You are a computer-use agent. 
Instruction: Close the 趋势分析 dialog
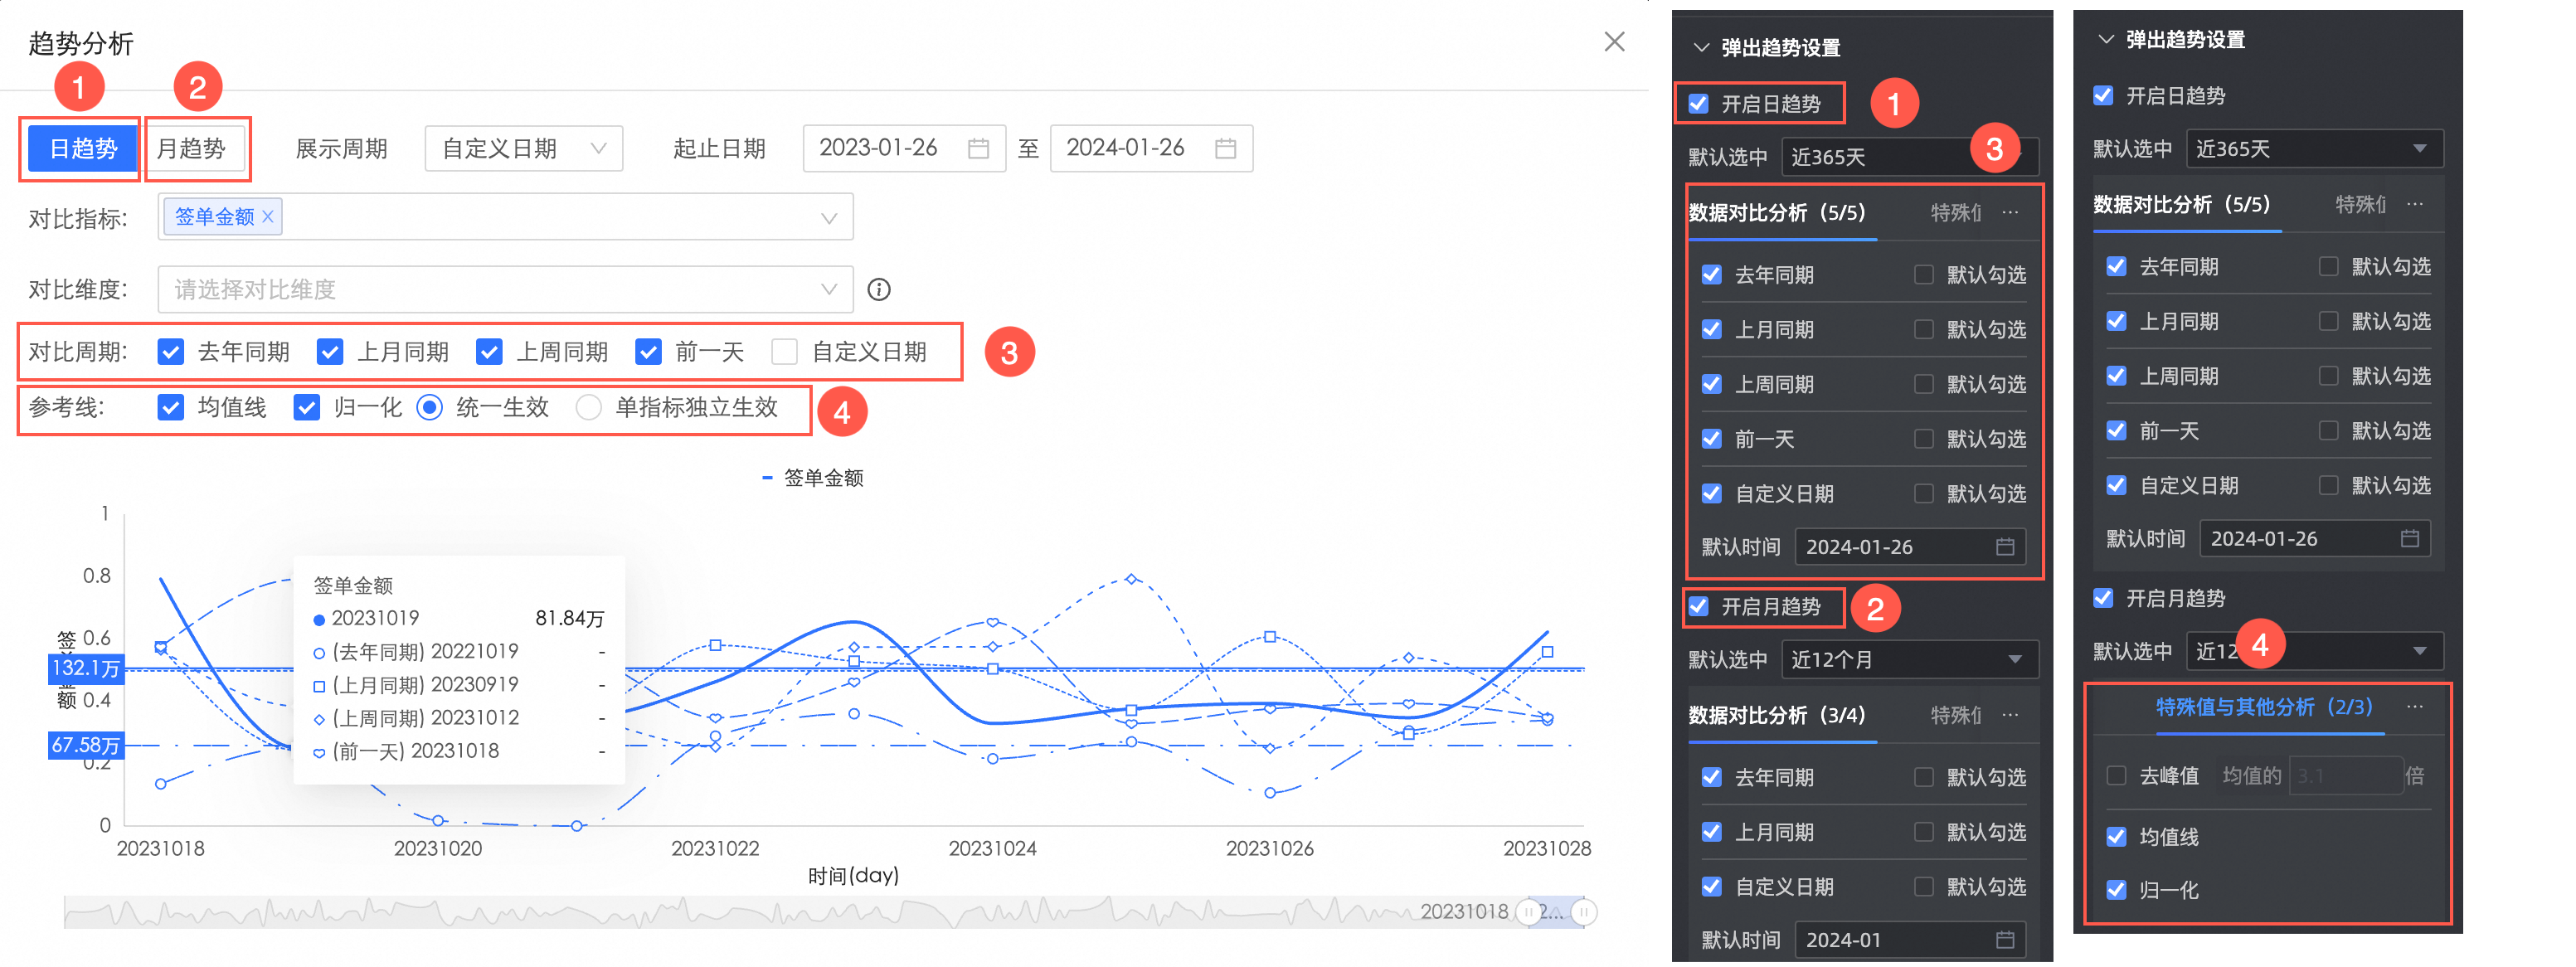1614,42
